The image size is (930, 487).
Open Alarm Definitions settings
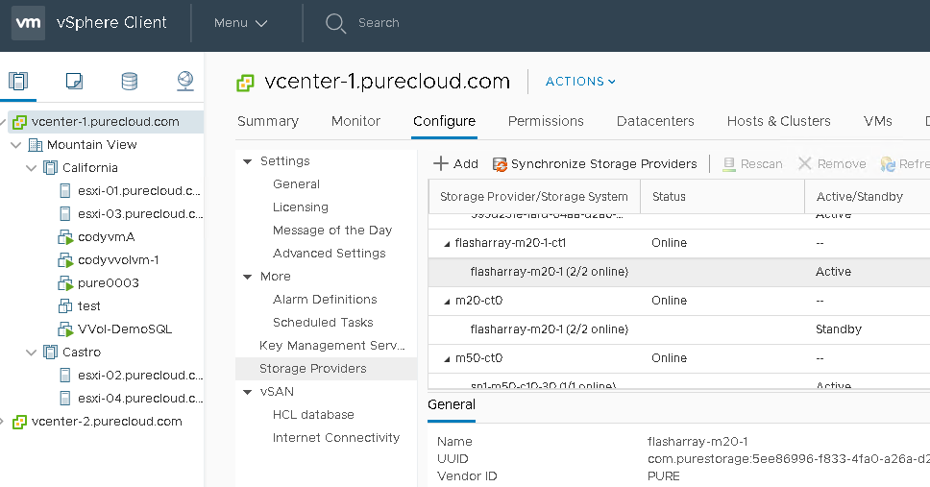point(325,300)
